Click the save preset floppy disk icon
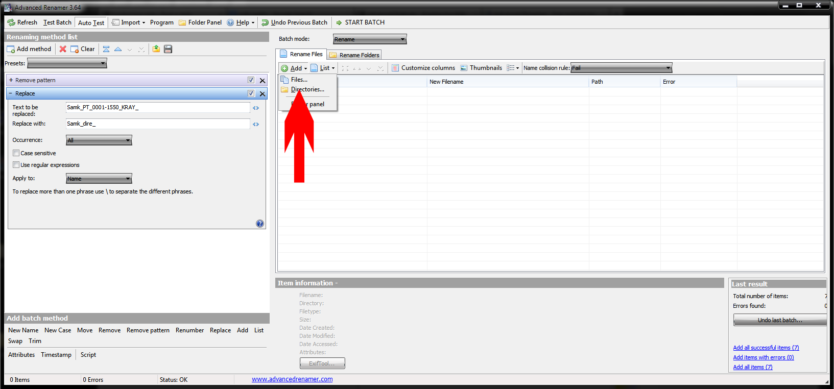Image resolution: width=834 pixels, height=389 pixels. click(x=168, y=49)
